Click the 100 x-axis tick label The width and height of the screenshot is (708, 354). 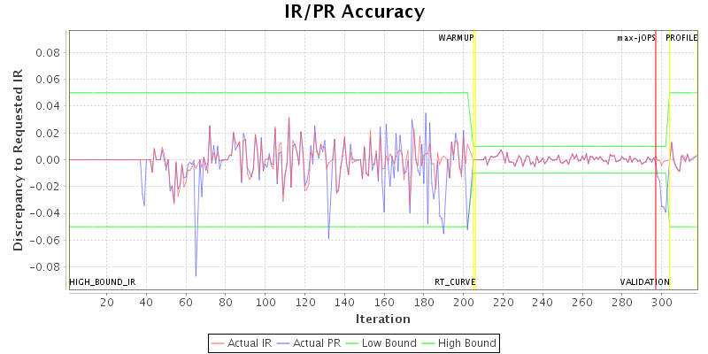tap(265, 303)
